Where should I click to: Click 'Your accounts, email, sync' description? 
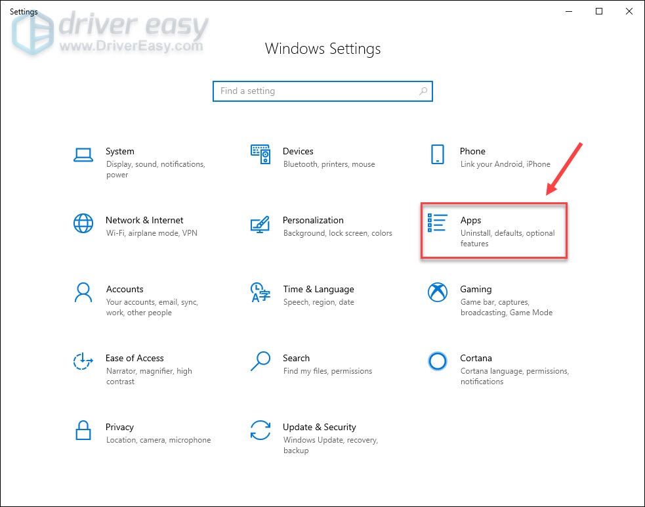(x=152, y=307)
